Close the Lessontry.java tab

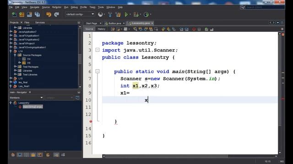click(152, 23)
